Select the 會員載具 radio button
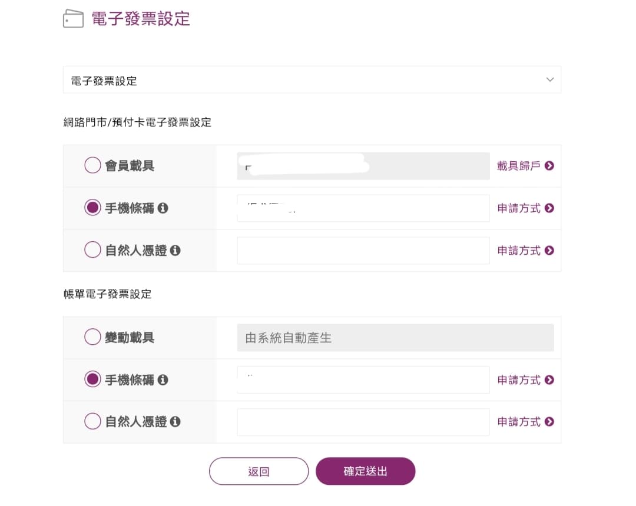Viewport: 636px width, 506px height. (92, 165)
